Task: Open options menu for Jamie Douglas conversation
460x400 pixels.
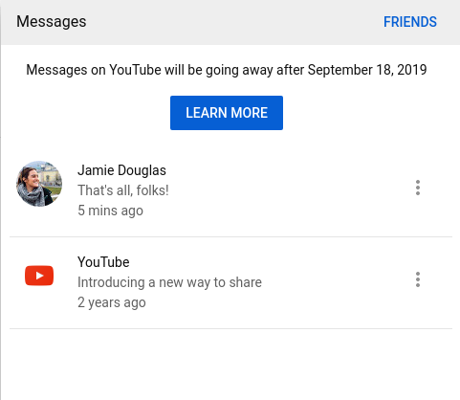Action: (x=418, y=188)
